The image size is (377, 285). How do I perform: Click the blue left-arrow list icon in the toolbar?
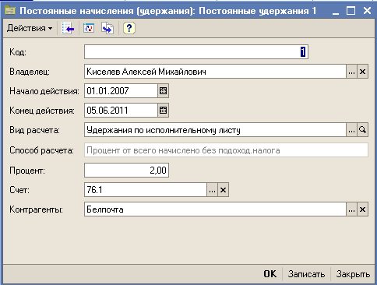(x=68, y=28)
